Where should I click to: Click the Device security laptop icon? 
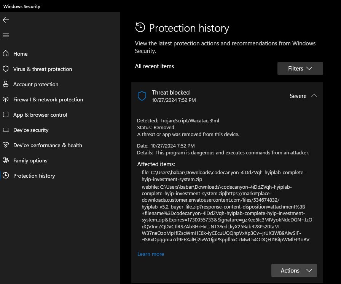tap(6, 130)
